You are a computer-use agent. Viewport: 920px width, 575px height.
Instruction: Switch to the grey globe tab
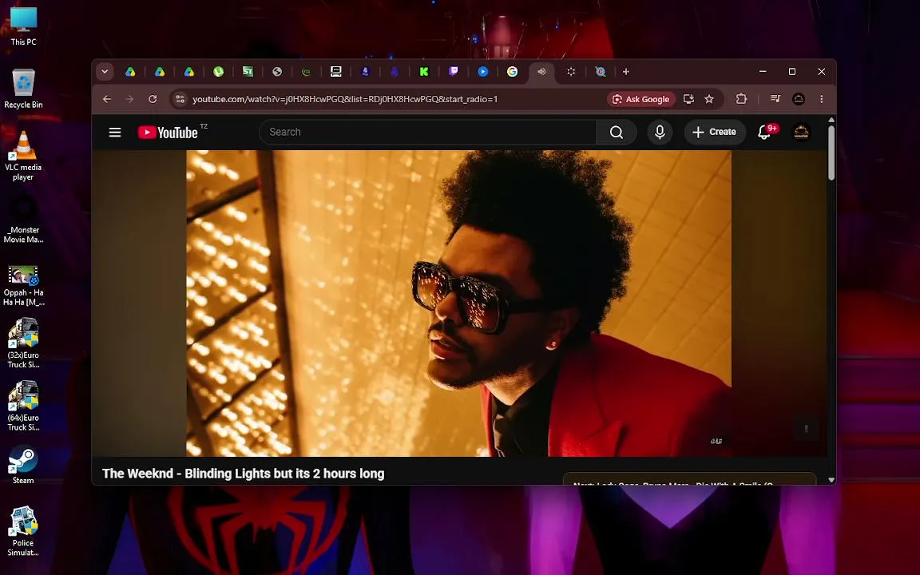tap(277, 72)
